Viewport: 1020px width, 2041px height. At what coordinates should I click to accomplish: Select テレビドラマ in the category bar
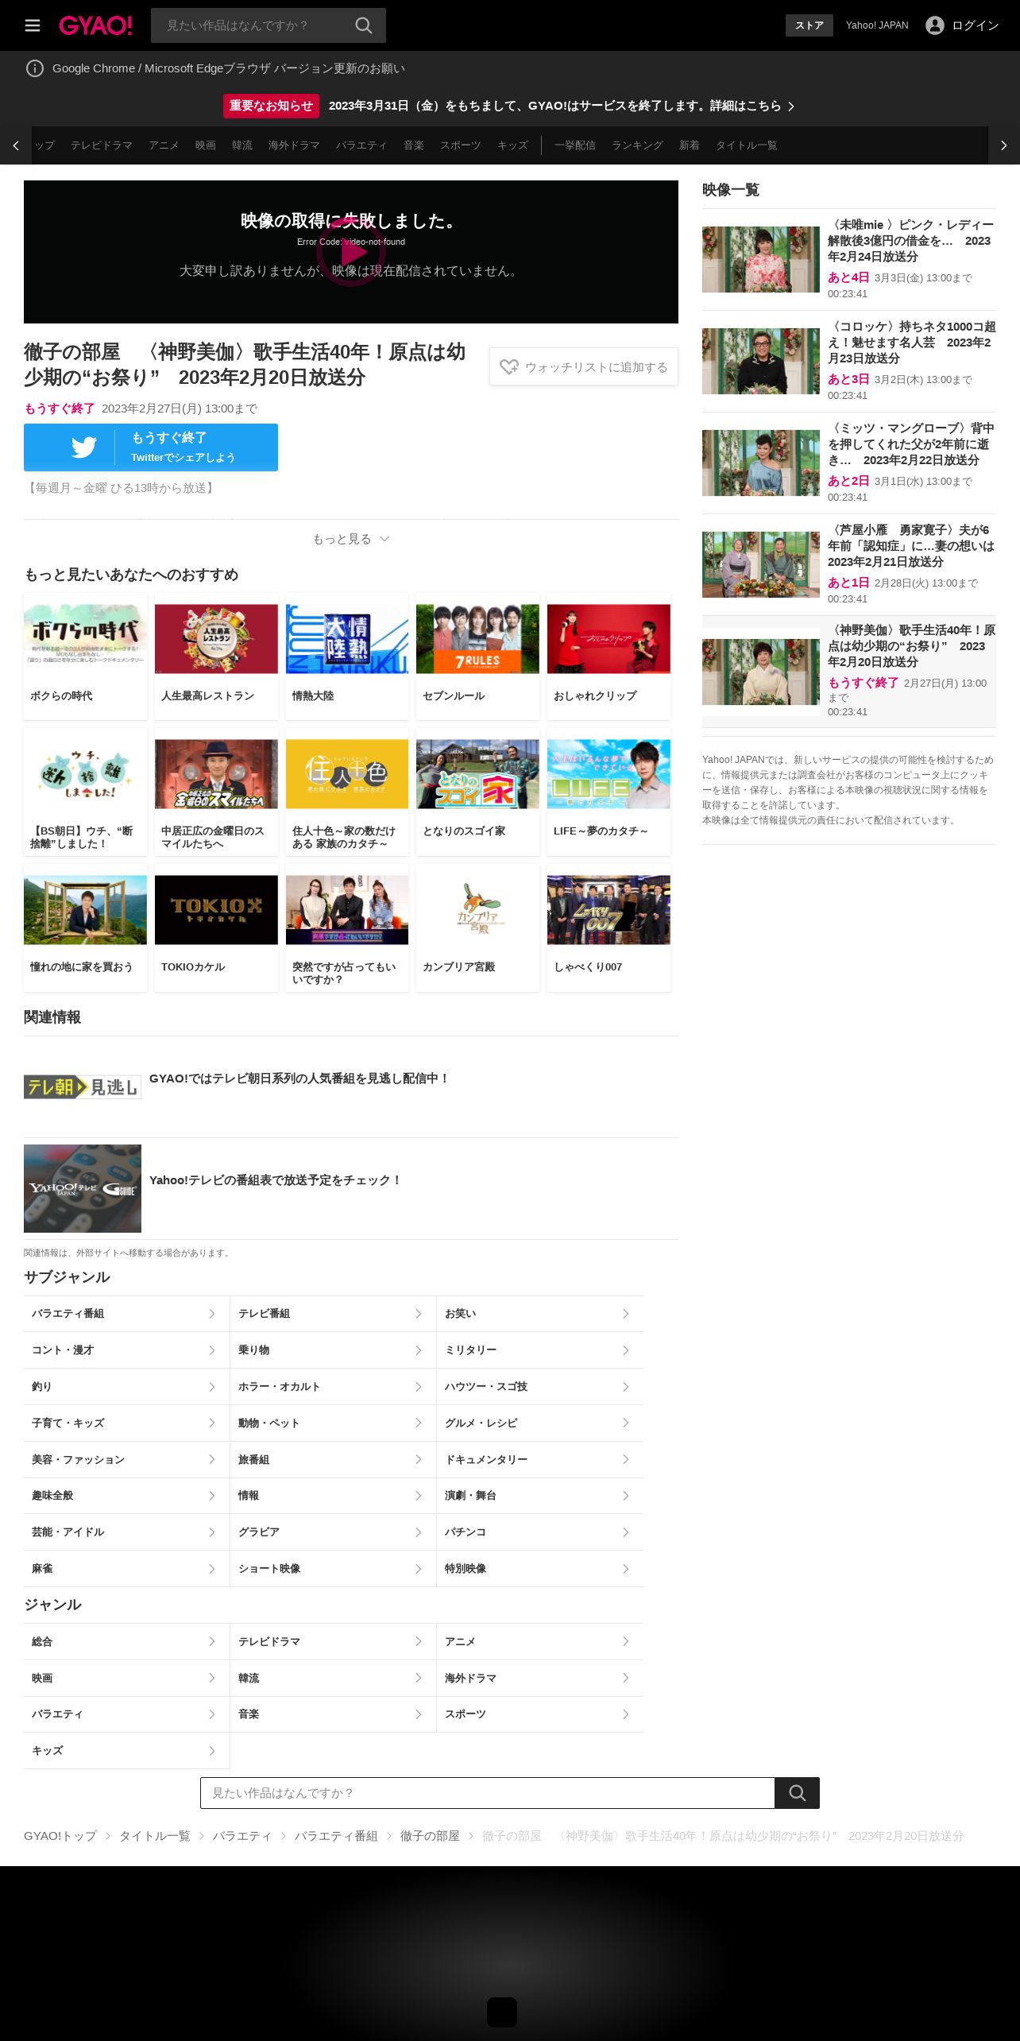point(102,145)
